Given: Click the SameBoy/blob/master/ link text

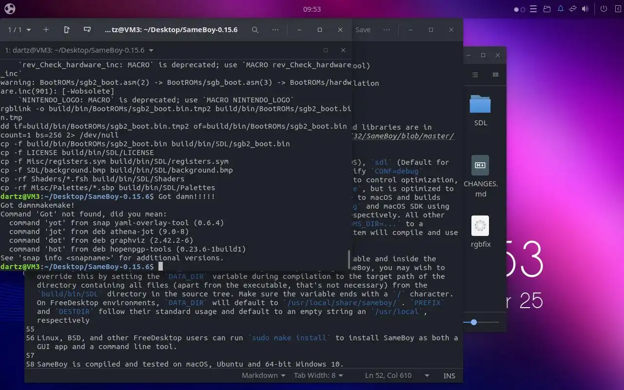Looking at the screenshot, I should [404, 136].
